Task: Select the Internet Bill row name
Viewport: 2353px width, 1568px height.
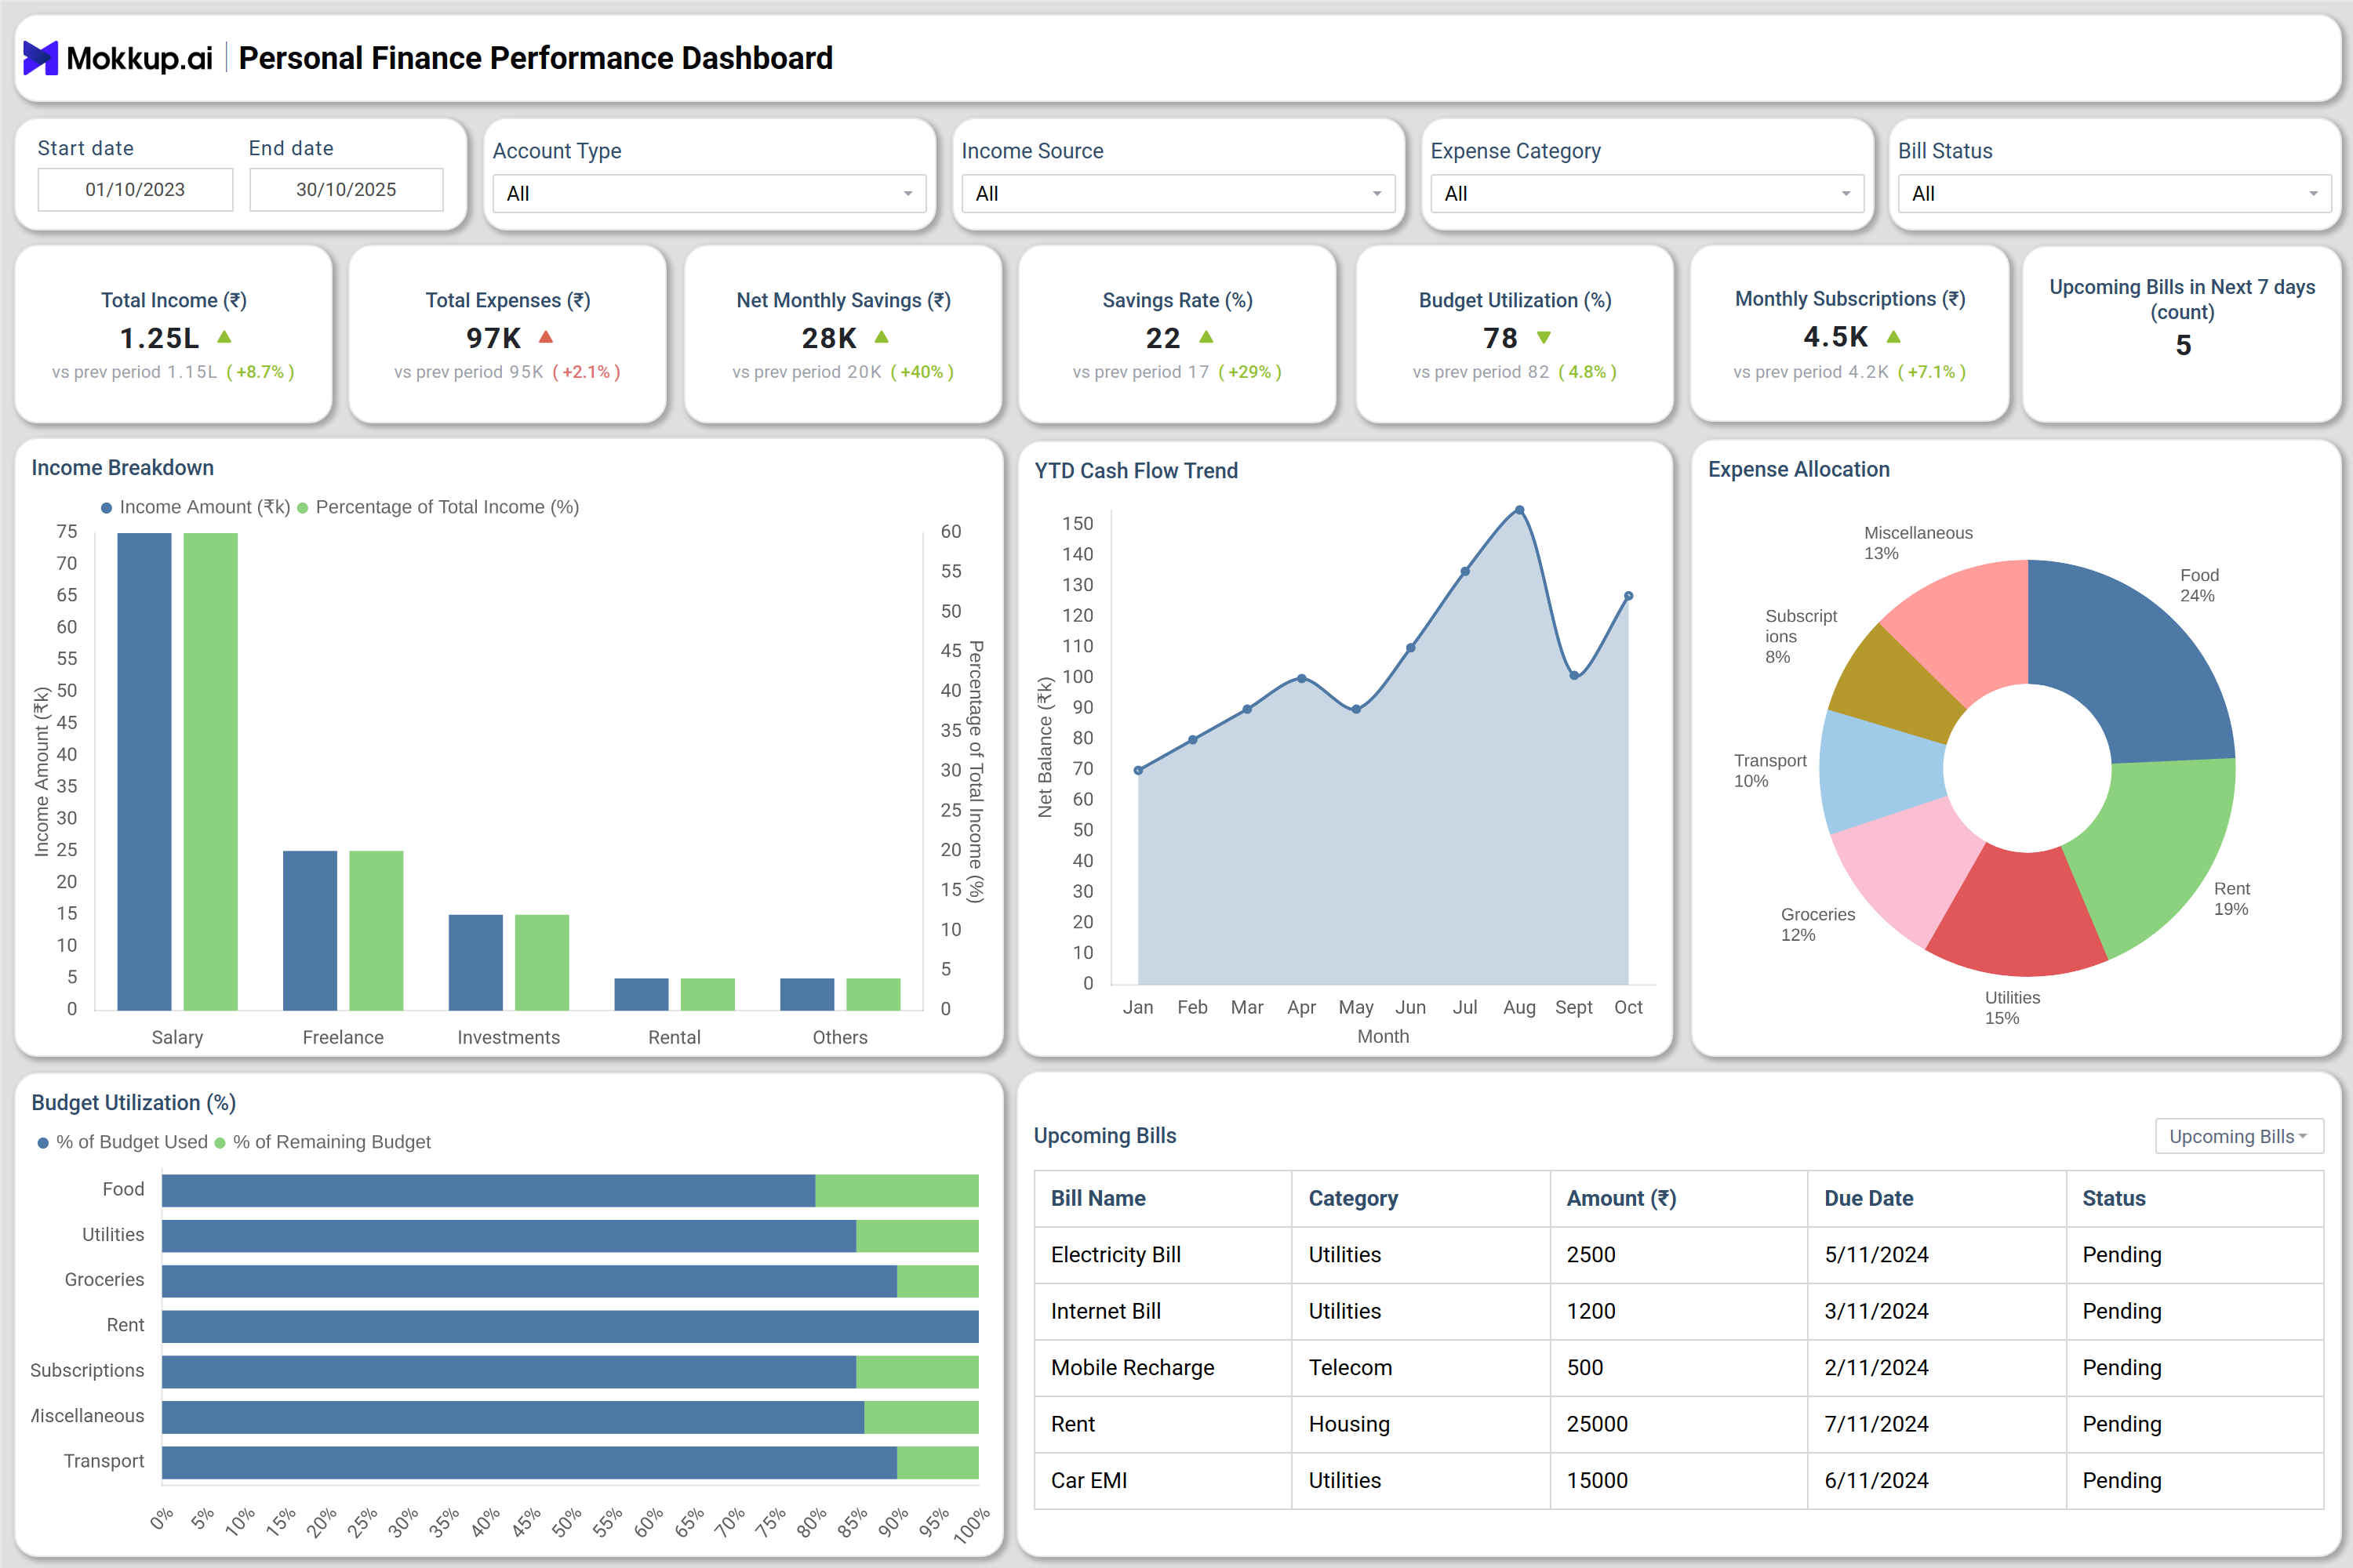Action: tap(1105, 1311)
